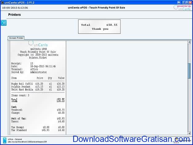Viewport: 193px width, 145px height.
Task: Click 'Administrator' served by value
Action: (x=39, y=72)
